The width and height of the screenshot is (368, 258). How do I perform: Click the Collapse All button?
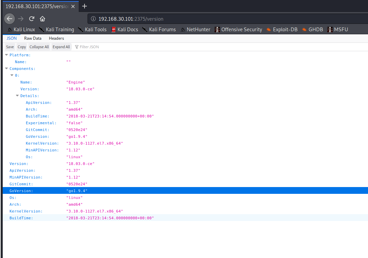(39, 47)
